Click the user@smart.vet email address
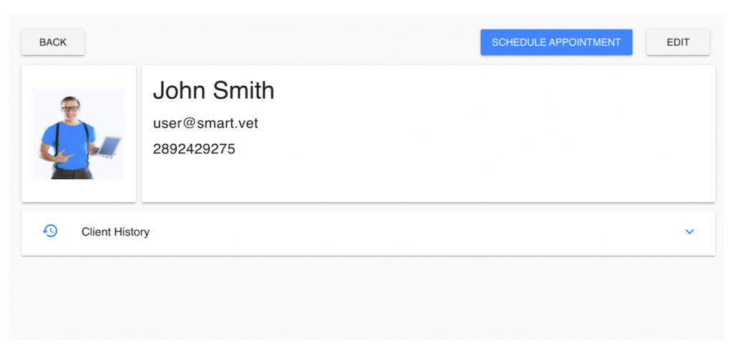This screenshot has height=353, width=733. tap(205, 123)
